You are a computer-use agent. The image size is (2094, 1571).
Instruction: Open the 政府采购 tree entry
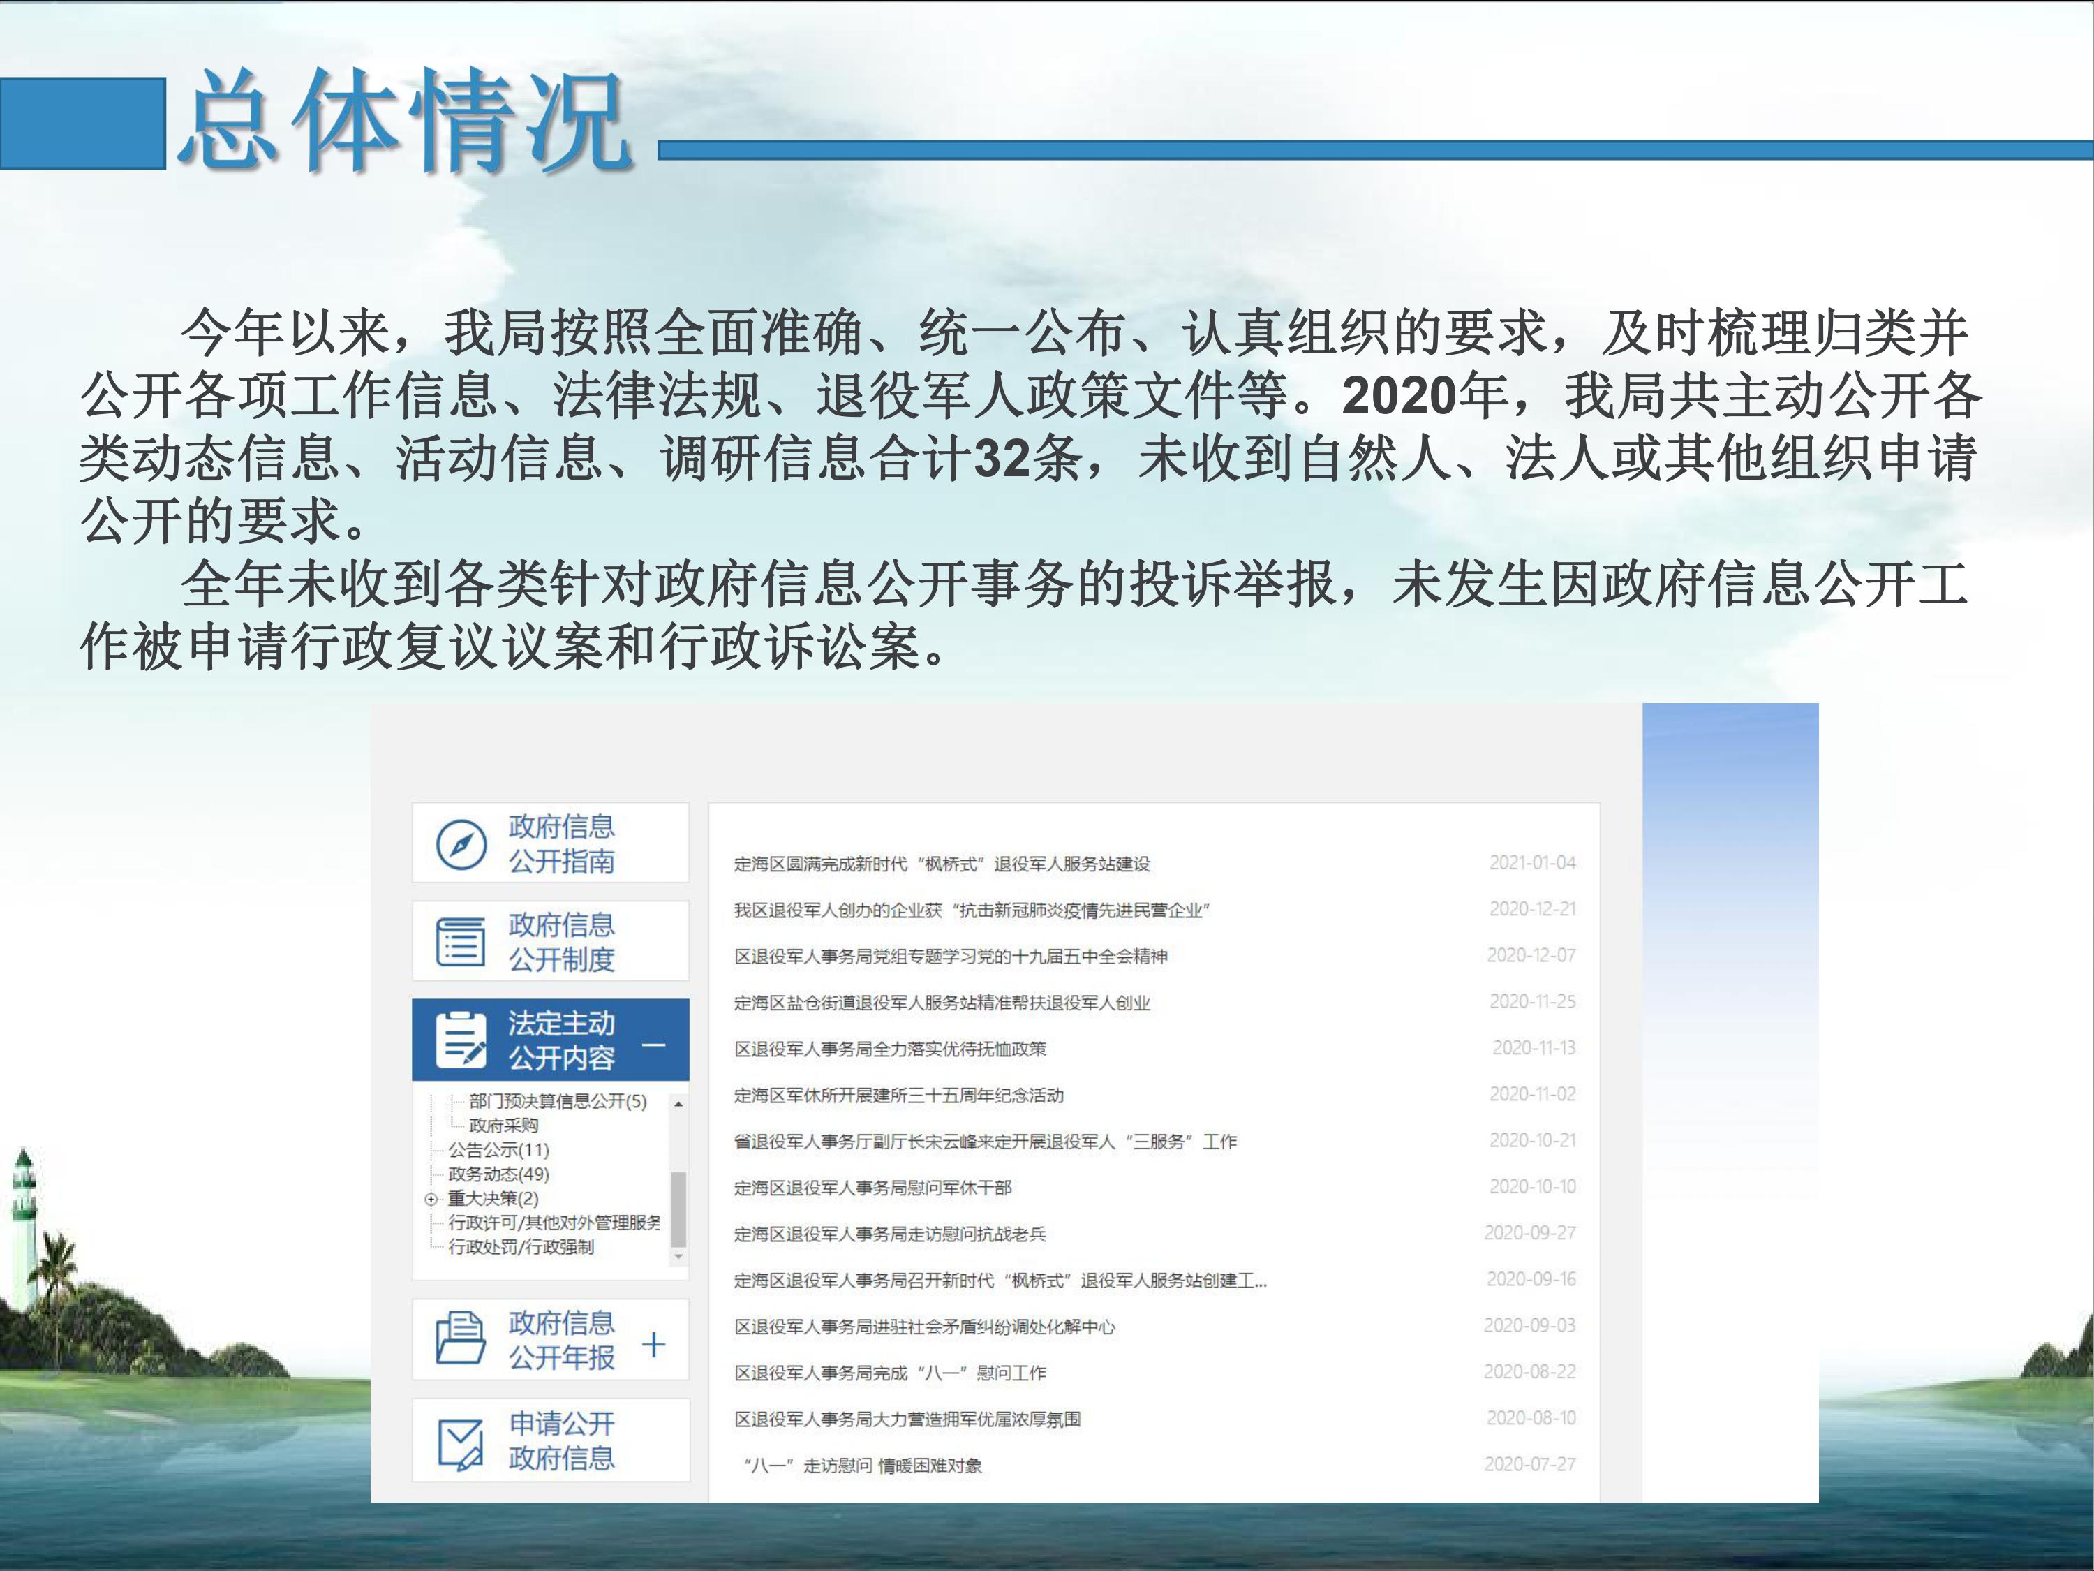coord(503,1125)
